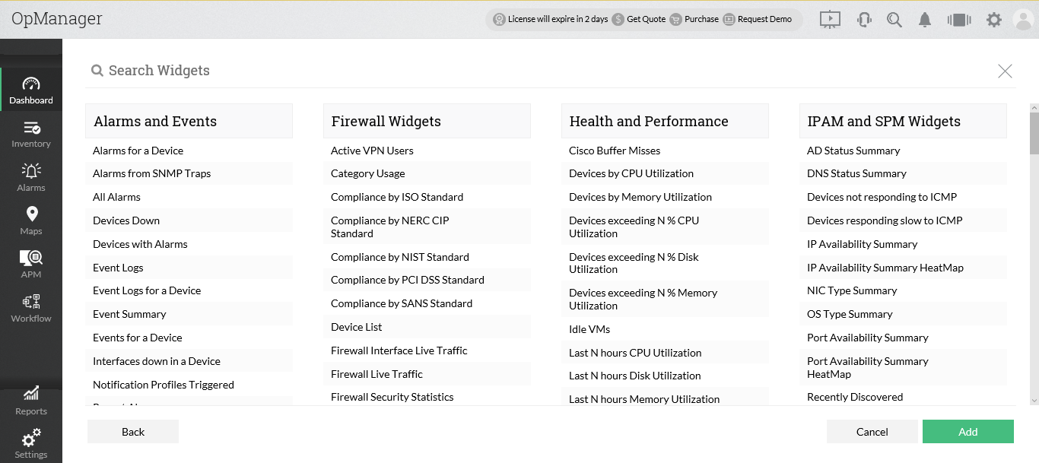Viewport: 1039px width, 463px height.
Task: Open Maps from the sidebar
Action: pyautogui.click(x=31, y=220)
